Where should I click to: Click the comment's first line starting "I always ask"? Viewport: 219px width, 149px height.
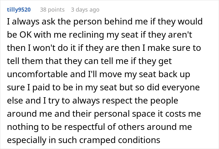[x=103, y=23]
